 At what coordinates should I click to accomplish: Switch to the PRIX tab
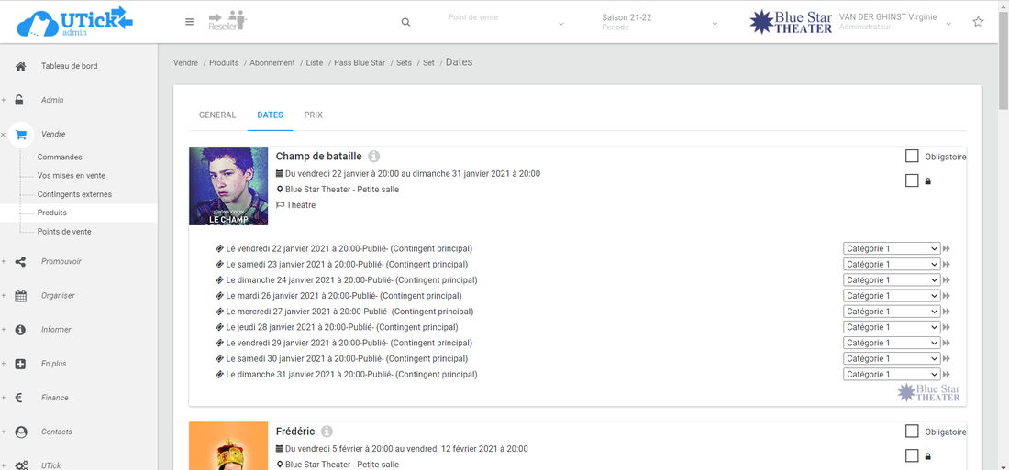pos(313,115)
